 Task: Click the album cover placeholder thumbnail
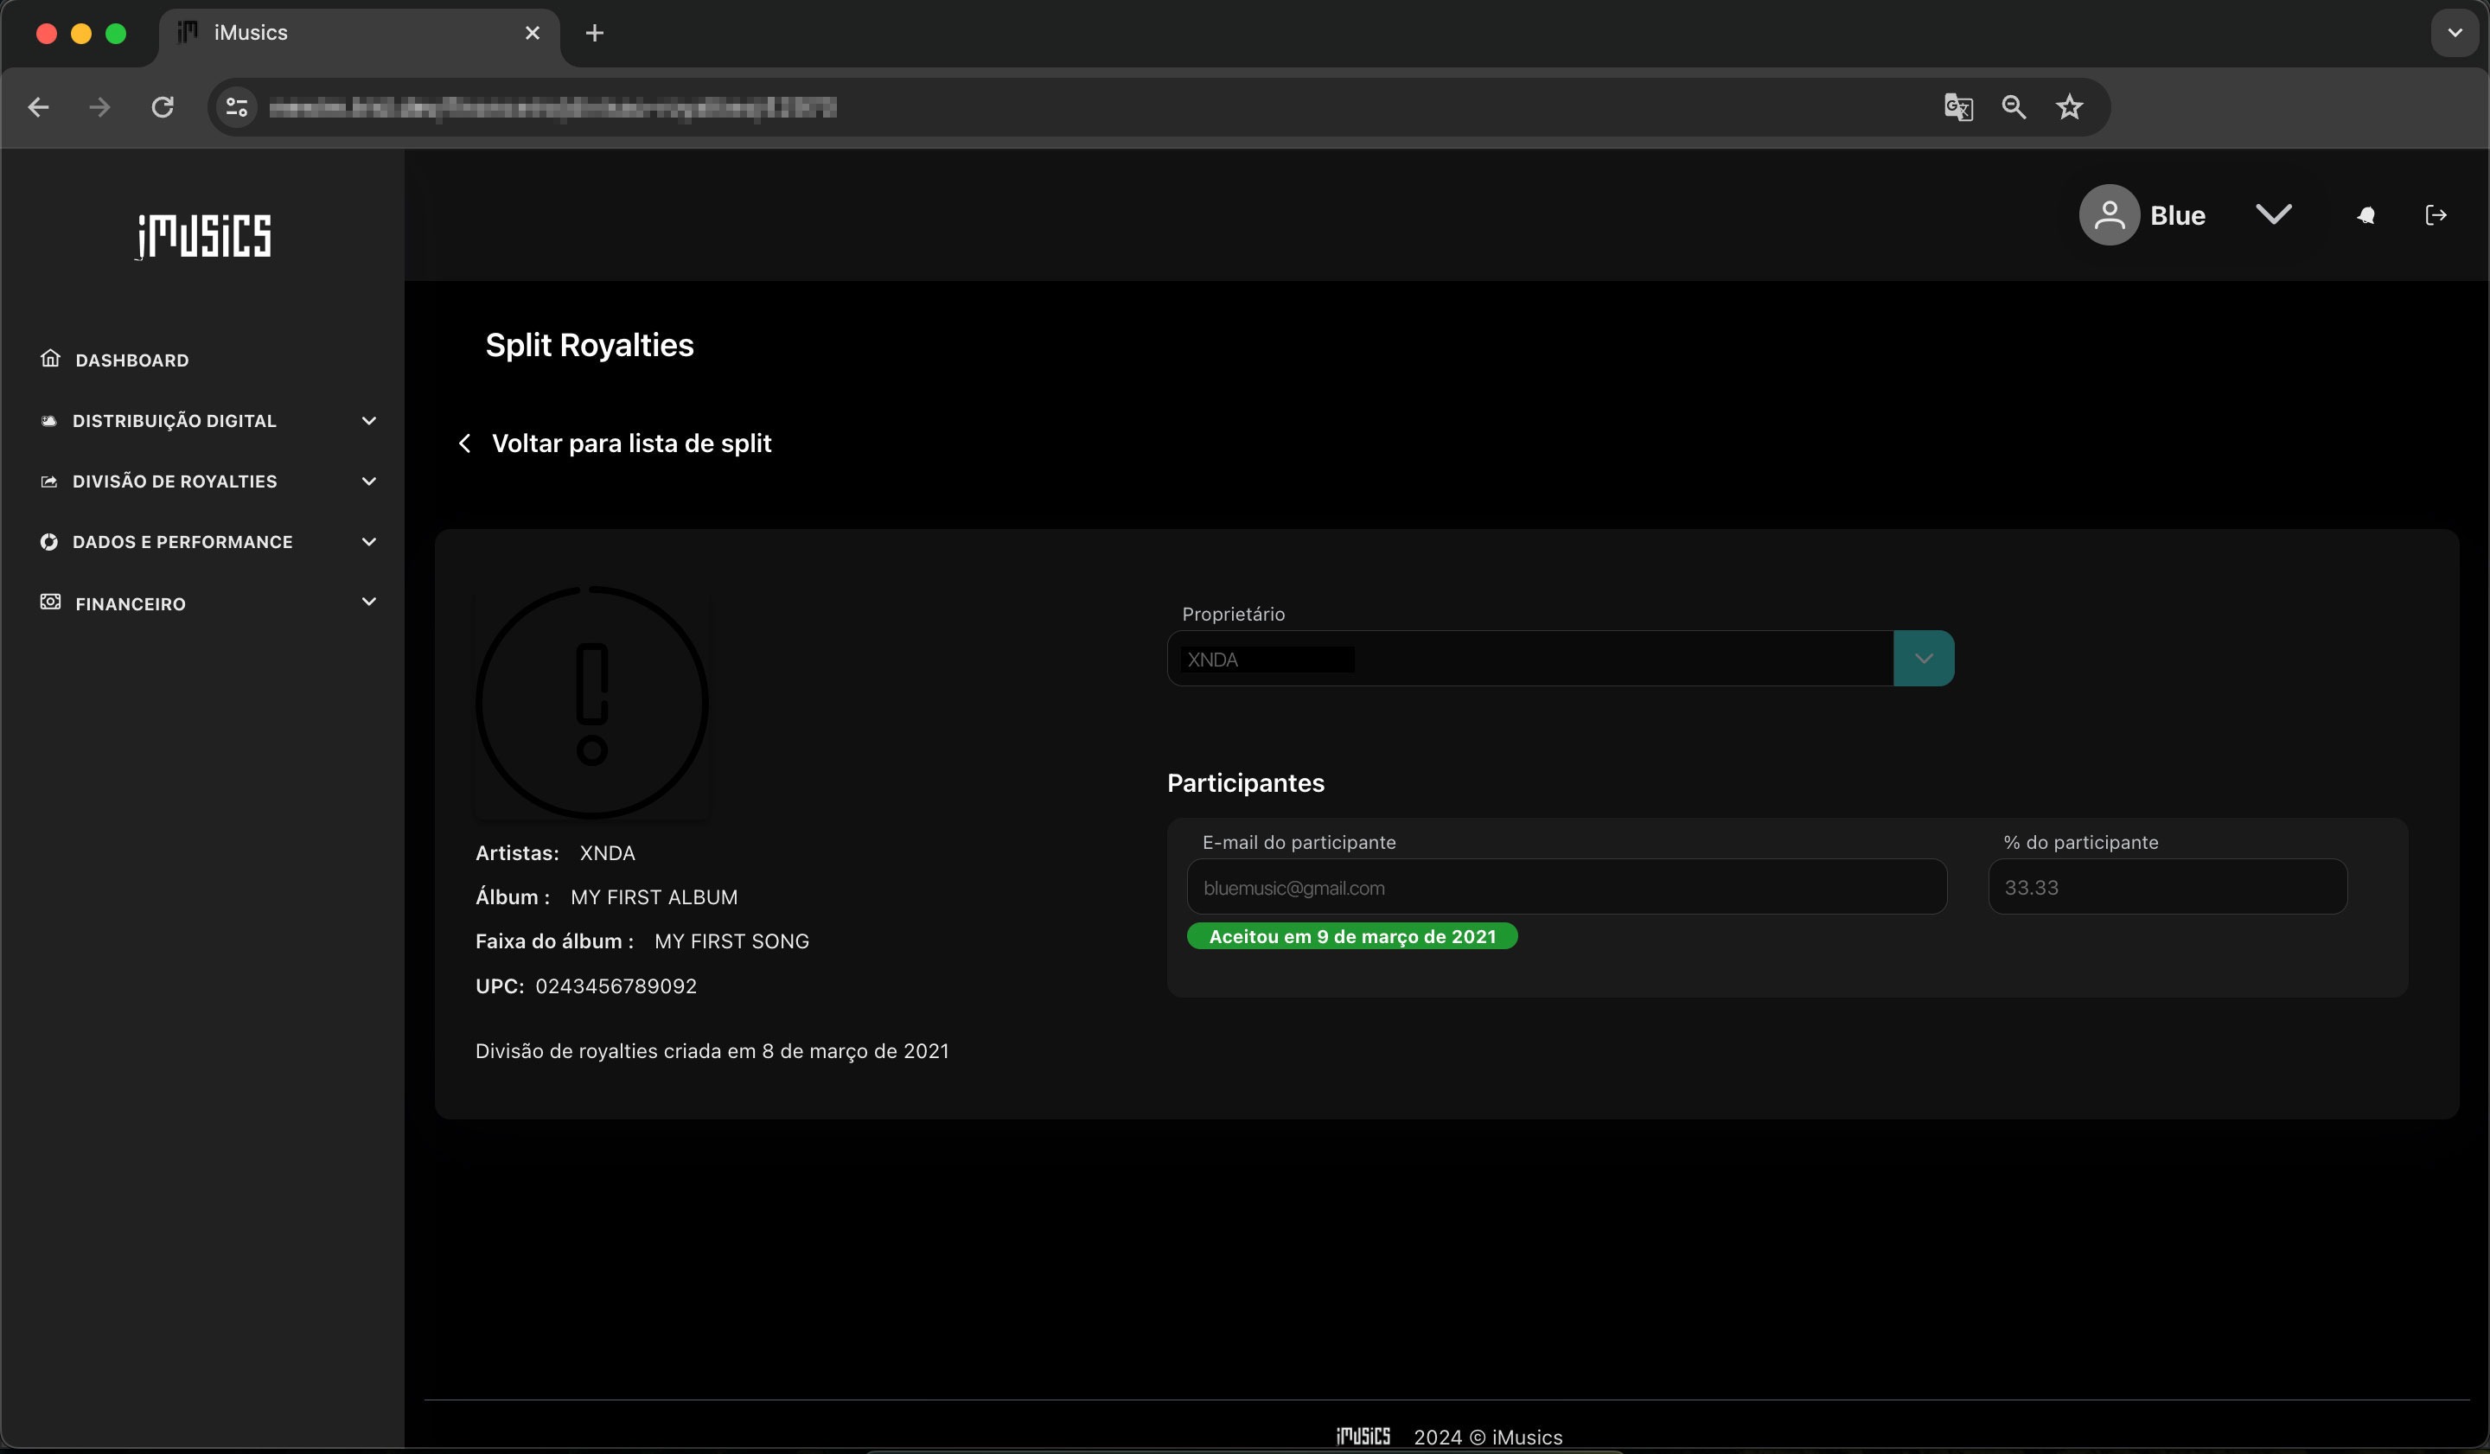coord(592,704)
